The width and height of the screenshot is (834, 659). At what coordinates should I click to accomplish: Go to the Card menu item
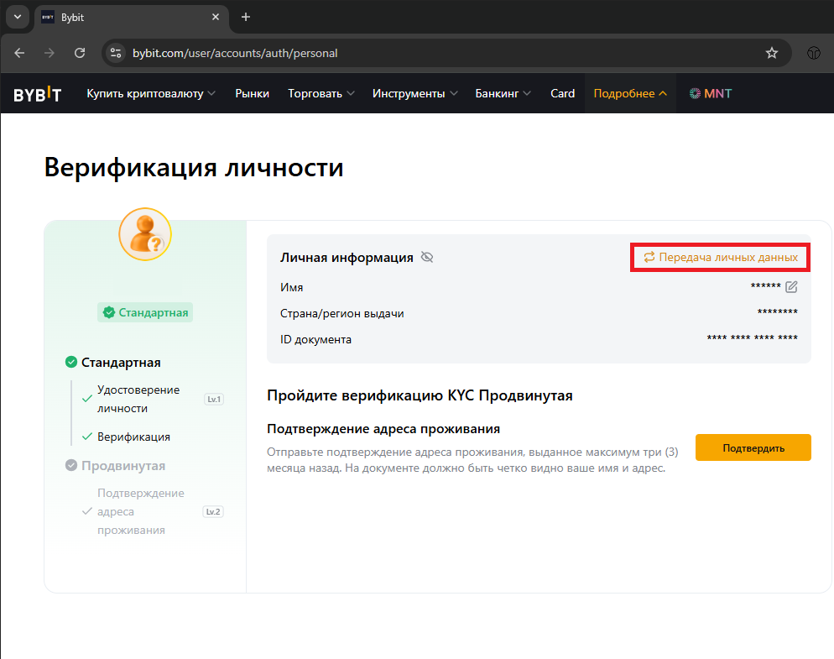(562, 93)
